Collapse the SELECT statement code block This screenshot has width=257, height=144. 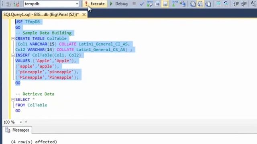coord(13,100)
